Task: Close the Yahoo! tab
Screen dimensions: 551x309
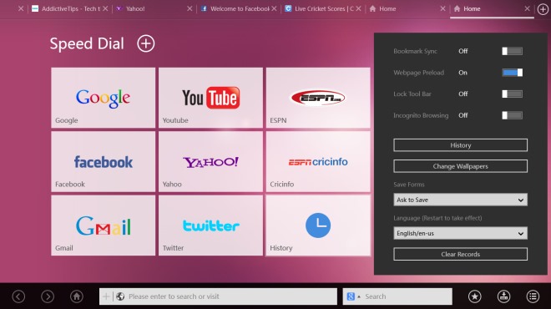Action: coord(190,9)
